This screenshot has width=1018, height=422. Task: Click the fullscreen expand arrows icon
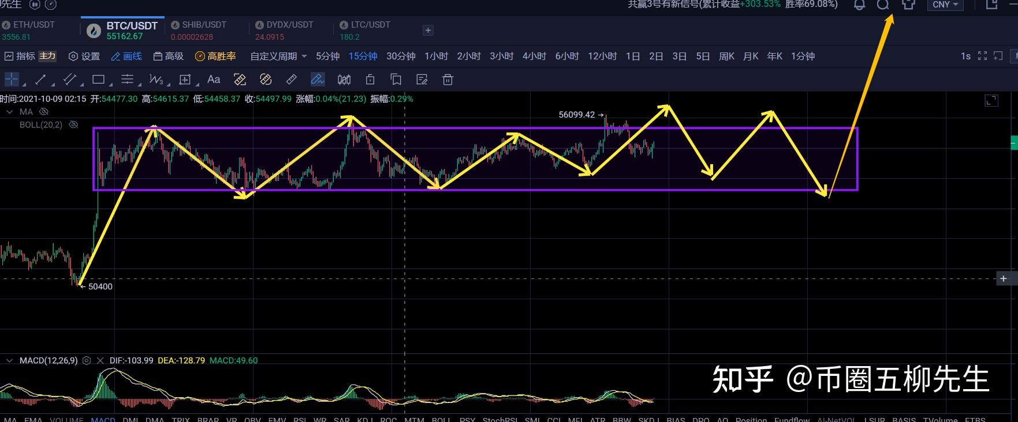tap(982, 56)
